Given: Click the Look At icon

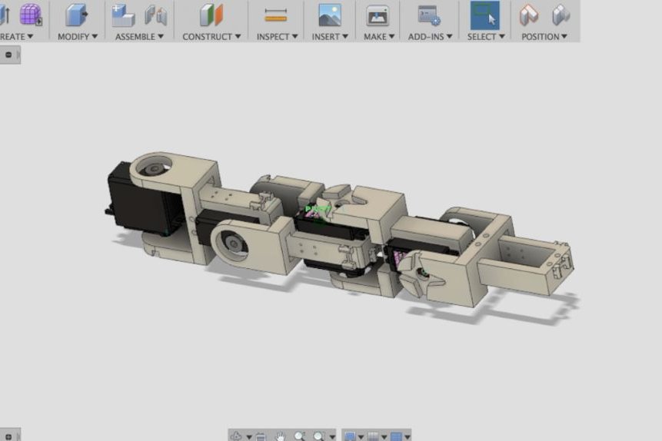Looking at the screenshot, I should (261, 436).
